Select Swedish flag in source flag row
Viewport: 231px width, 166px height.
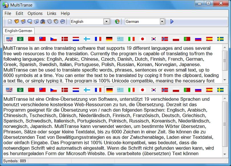pos(220,39)
